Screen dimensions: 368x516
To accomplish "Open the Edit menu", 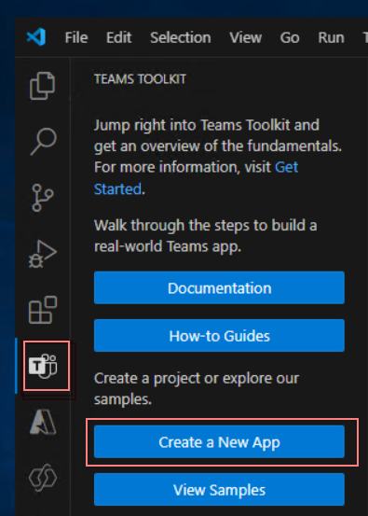I will (119, 37).
